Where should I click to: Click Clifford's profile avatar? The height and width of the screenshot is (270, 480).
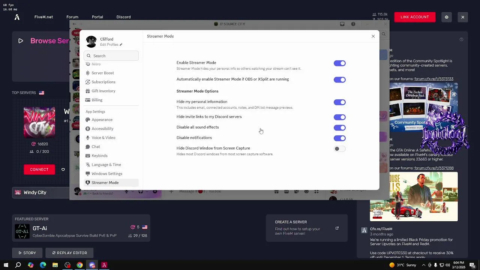coord(91,41)
